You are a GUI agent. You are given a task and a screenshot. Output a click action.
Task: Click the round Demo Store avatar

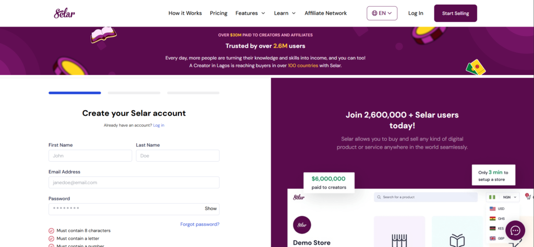tap(302, 225)
